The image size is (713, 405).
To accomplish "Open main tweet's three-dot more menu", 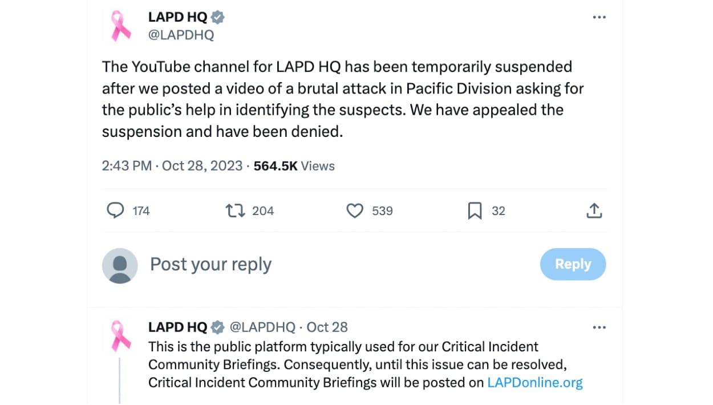I will [x=599, y=17].
